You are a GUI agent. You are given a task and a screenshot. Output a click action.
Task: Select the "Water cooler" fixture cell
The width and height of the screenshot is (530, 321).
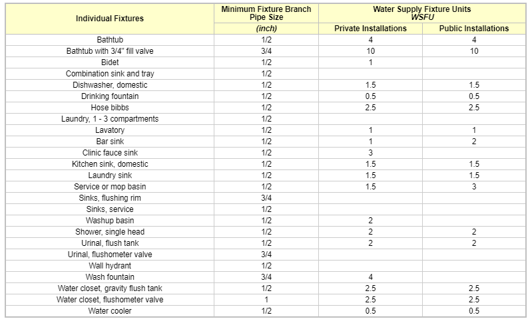(110, 311)
